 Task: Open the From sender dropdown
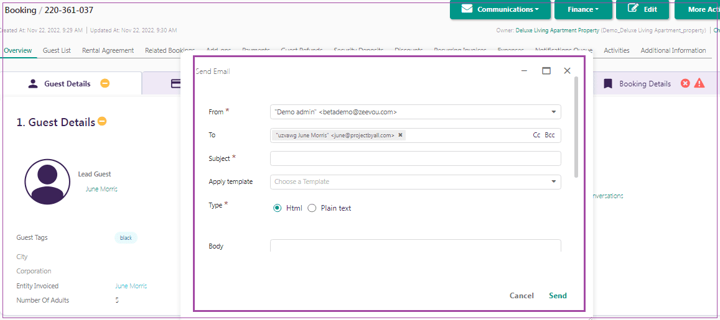(553, 112)
